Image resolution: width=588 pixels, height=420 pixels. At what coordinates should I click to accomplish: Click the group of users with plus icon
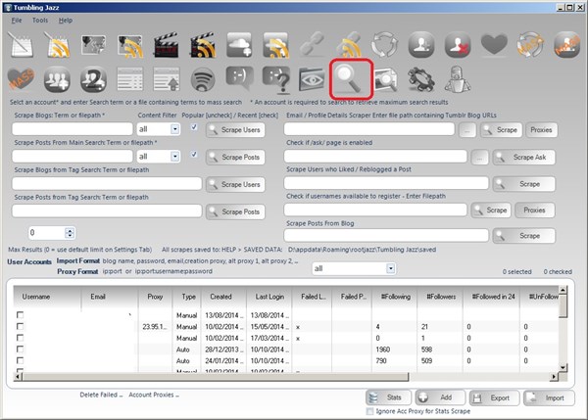click(57, 79)
